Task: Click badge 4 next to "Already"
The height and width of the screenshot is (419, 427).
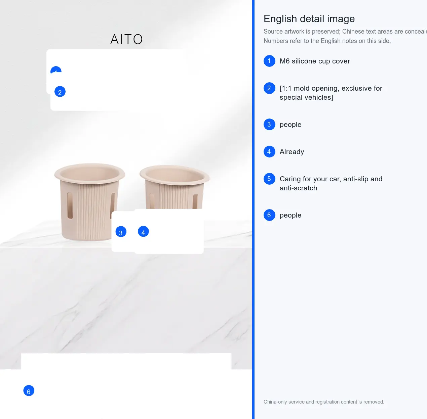Action: tap(269, 151)
